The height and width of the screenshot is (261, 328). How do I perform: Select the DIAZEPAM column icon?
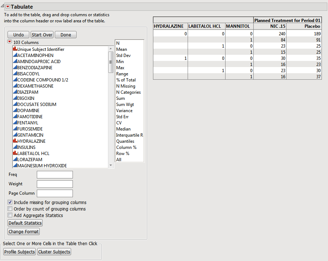click(15, 92)
